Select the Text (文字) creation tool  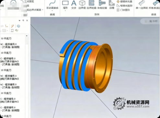74,5
